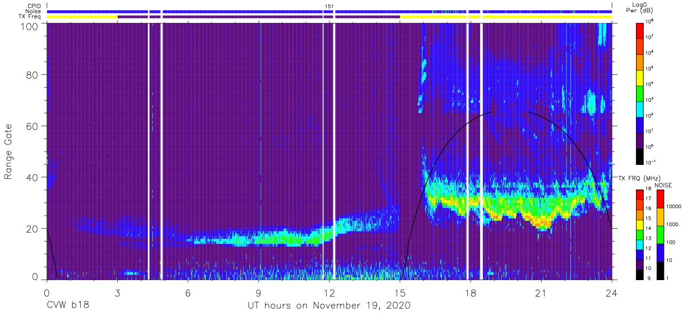Click the x-axis tick label '3'
The image size is (688, 317).
coord(117,293)
